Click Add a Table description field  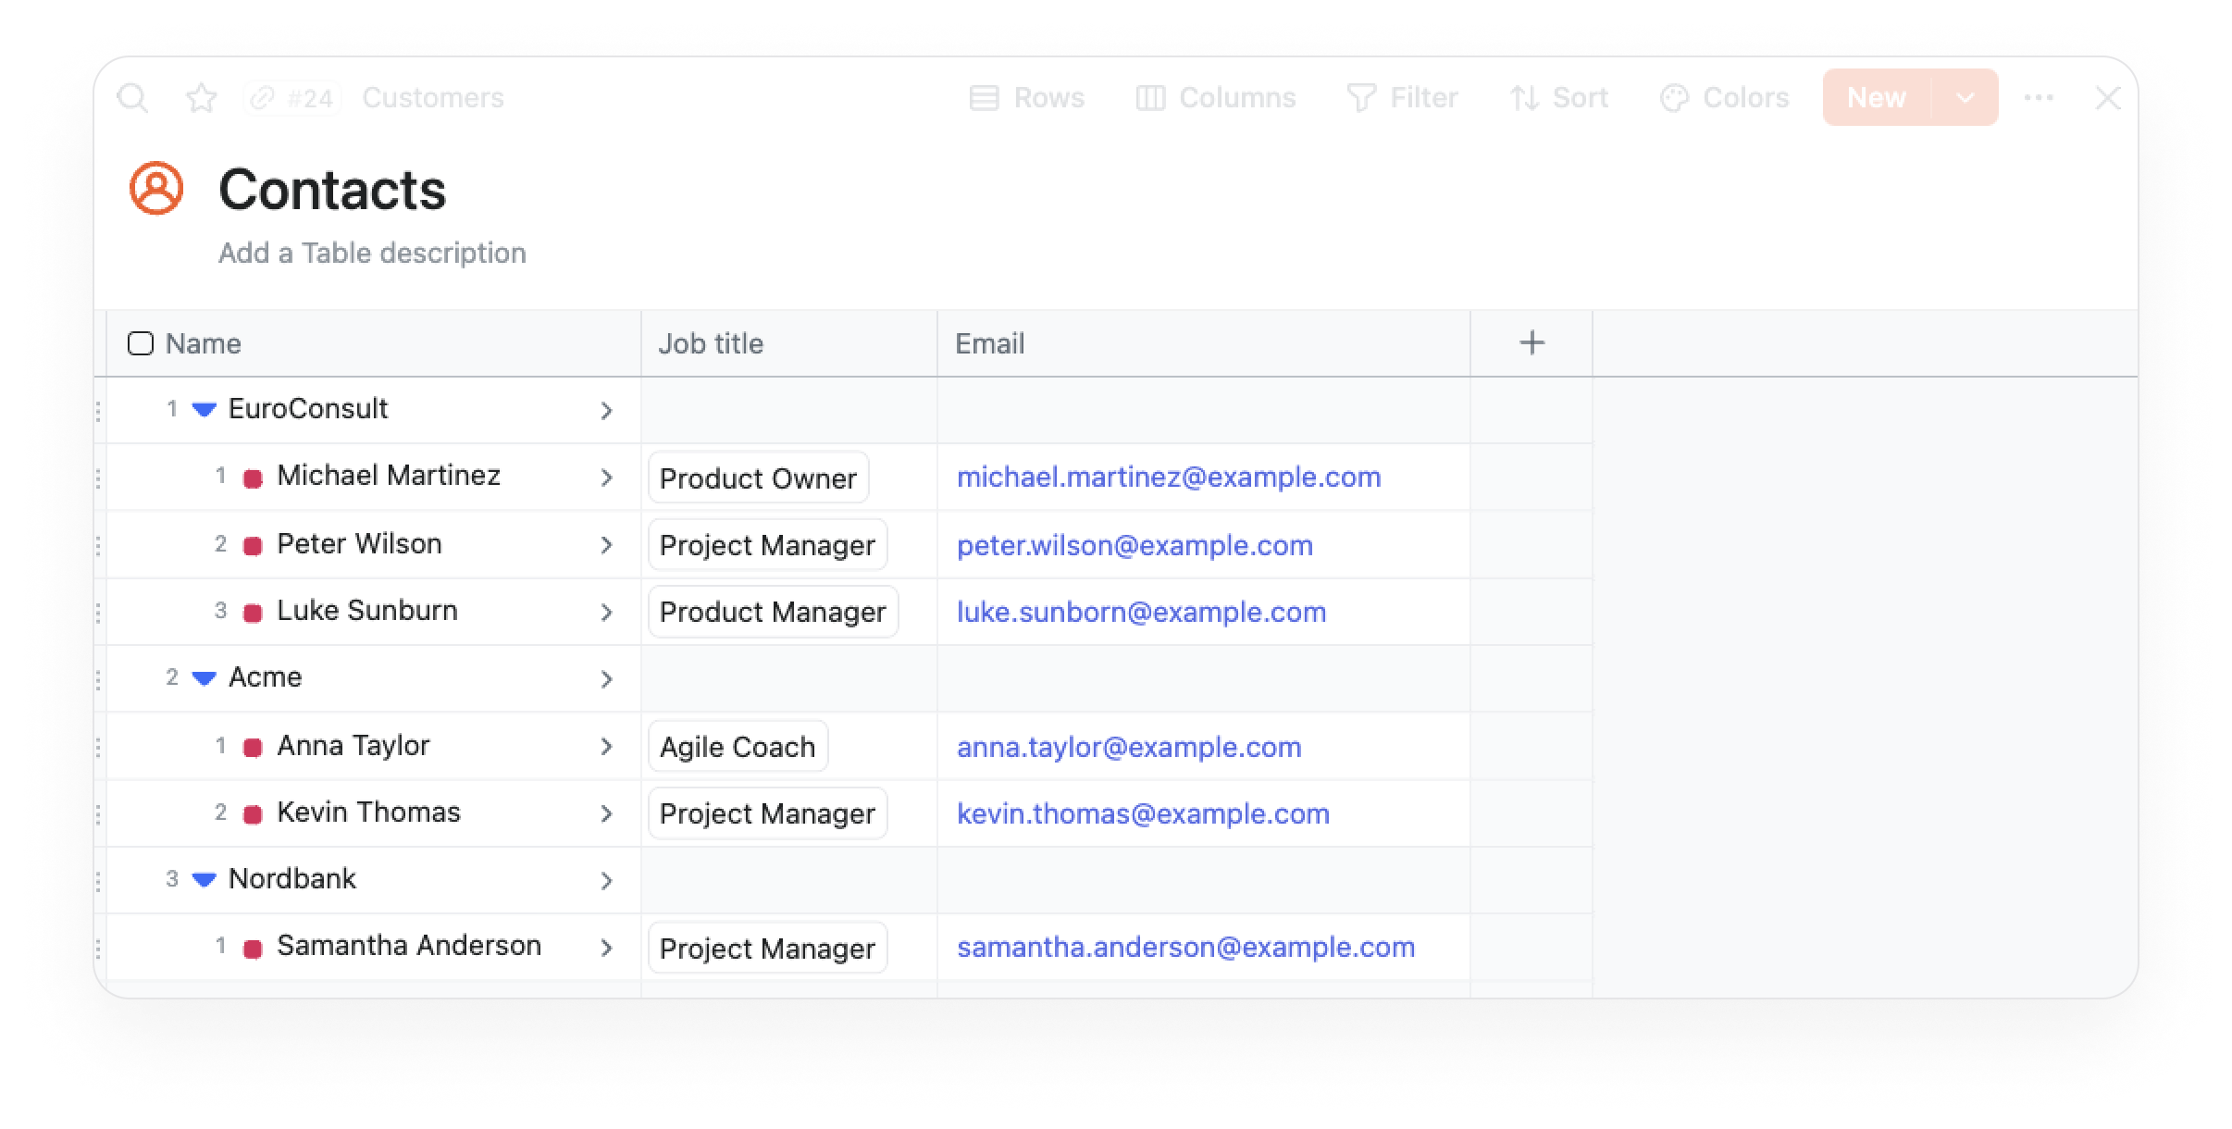[x=372, y=253]
